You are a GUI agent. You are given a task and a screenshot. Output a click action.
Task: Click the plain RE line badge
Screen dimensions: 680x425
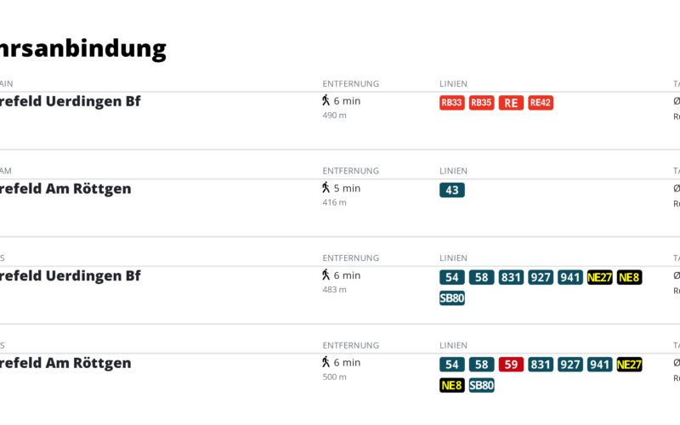coord(511,103)
